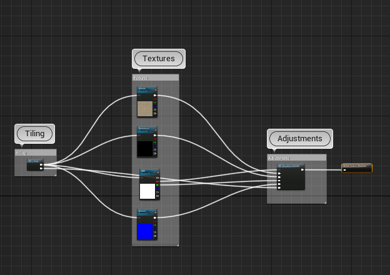Collapse the white-thumbnail node with its arrow
The width and height of the screenshot is (390, 275).
158,172
